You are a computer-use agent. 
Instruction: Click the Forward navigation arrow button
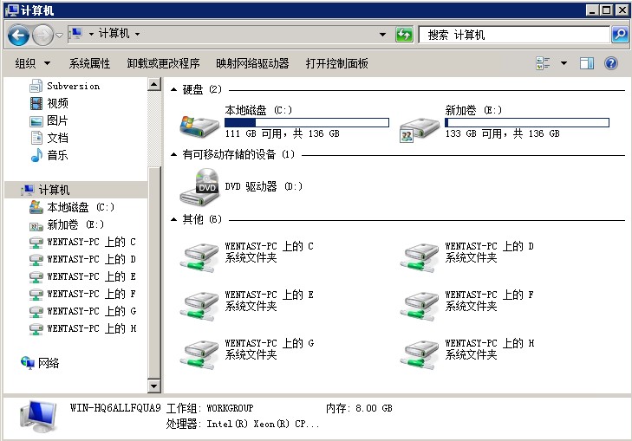pos(42,35)
